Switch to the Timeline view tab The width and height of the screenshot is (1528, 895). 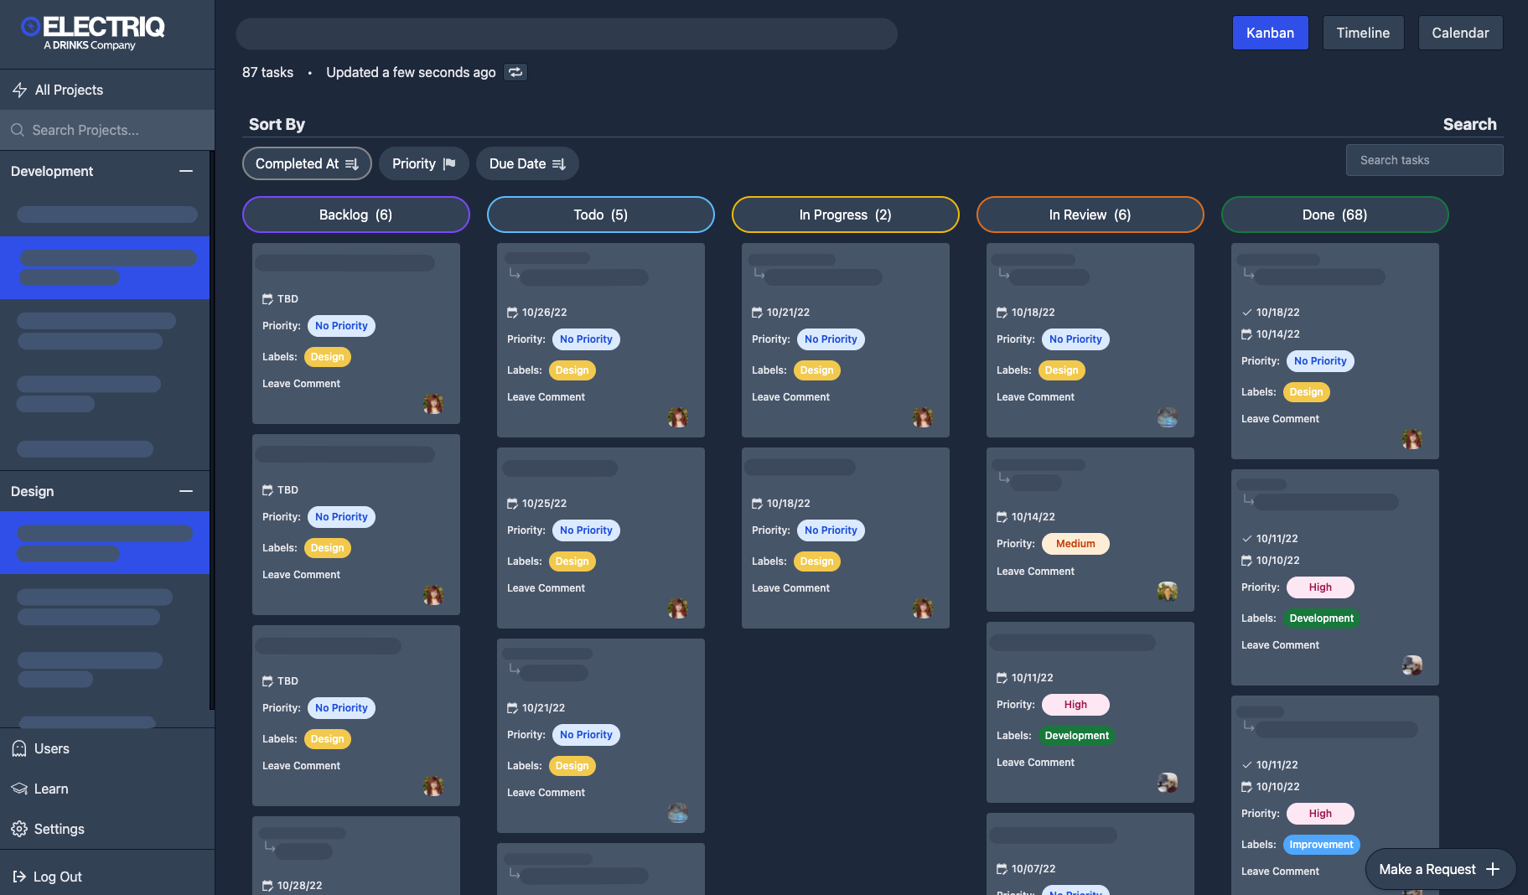click(1363, 33)
